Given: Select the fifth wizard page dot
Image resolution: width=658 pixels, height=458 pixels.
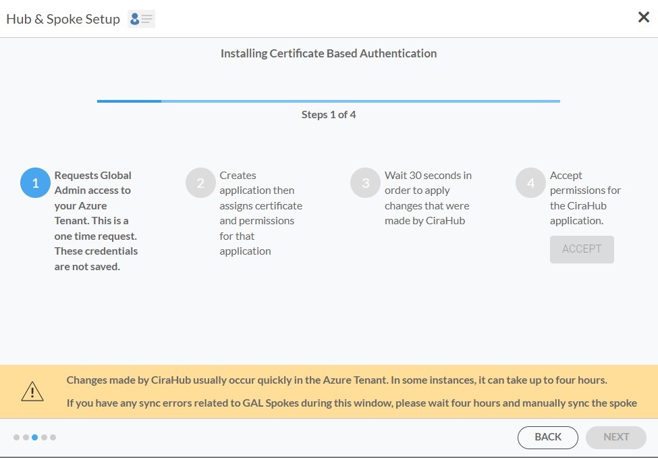Looking at the screenshot, I should (53, 438).
